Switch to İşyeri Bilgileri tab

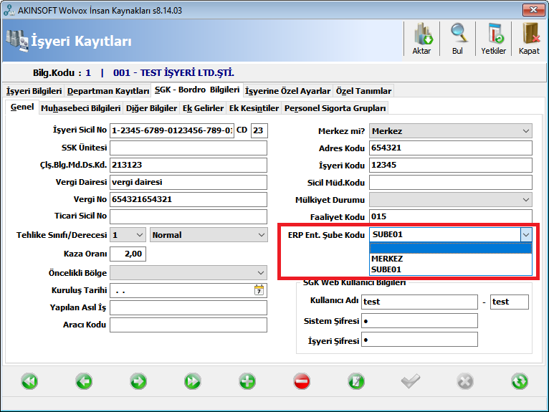(34, 91)
